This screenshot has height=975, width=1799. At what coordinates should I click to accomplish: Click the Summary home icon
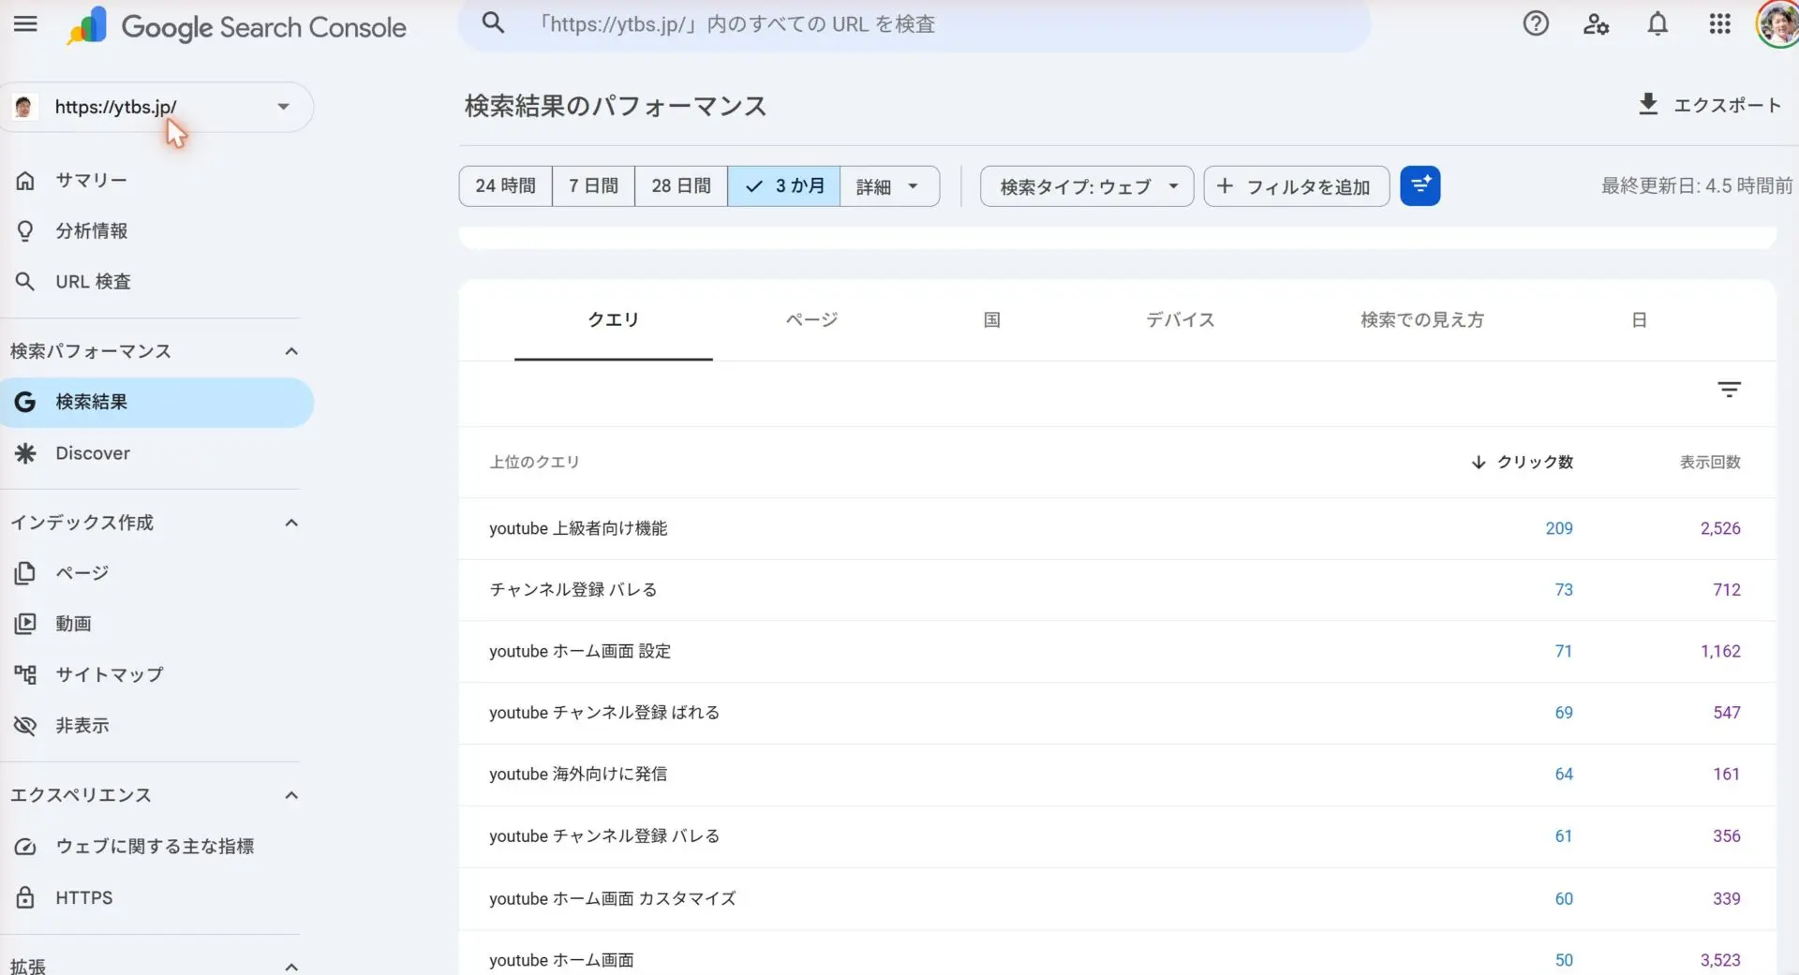[x=25, y=180]
